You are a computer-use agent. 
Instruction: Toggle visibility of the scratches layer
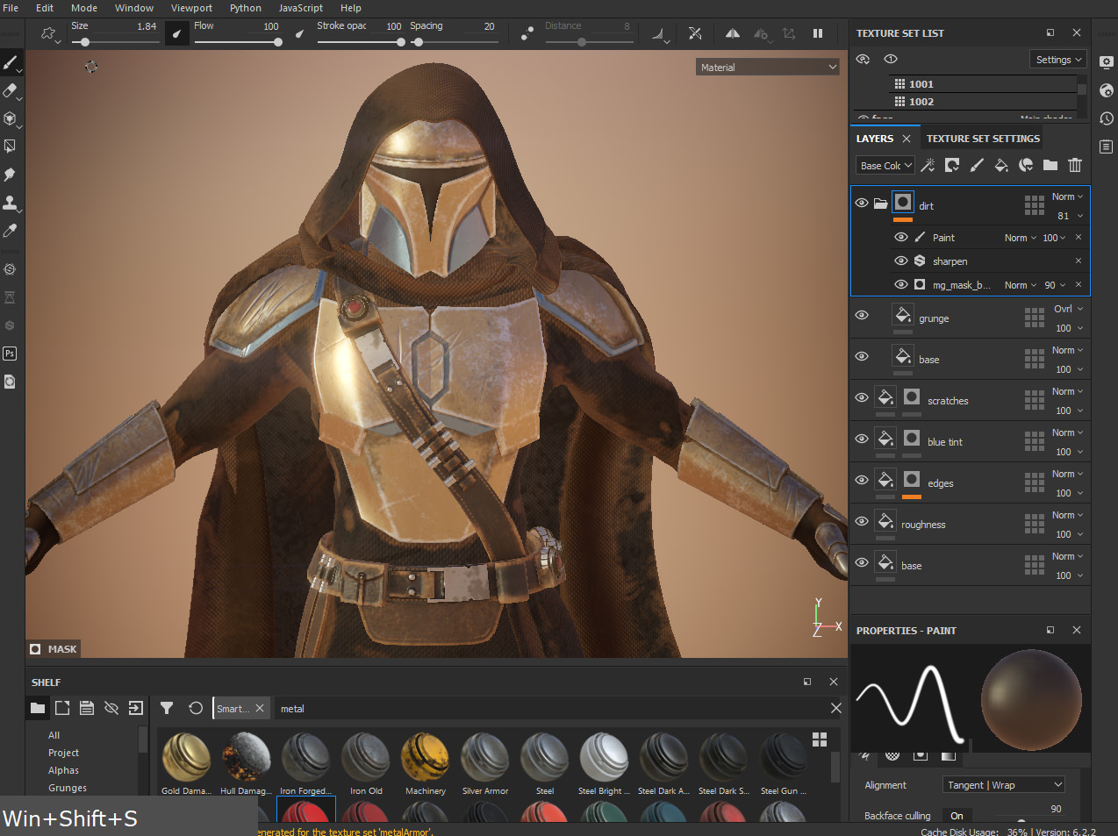862,397
